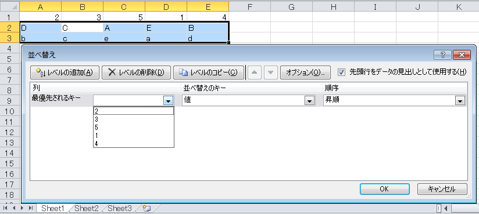Choose 5 from the column key list
The height and width of the screenshot is (214, 479).
pos(134,128)
